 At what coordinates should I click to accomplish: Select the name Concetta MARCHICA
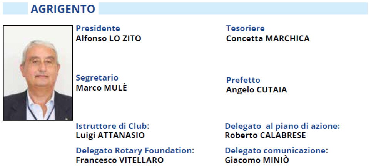tap(268, 38)
